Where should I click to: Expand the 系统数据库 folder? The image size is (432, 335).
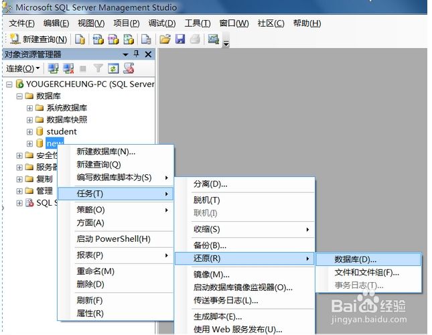[x=29, y=108]
